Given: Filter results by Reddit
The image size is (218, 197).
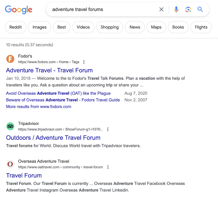Looking at the screenshot, I should [15, 27].
